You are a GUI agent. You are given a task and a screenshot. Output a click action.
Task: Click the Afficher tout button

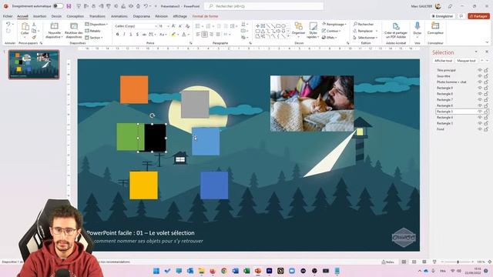click(443, 61)
